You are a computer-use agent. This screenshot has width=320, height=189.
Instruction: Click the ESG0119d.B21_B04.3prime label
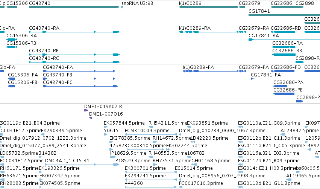[x=30, y=123]
